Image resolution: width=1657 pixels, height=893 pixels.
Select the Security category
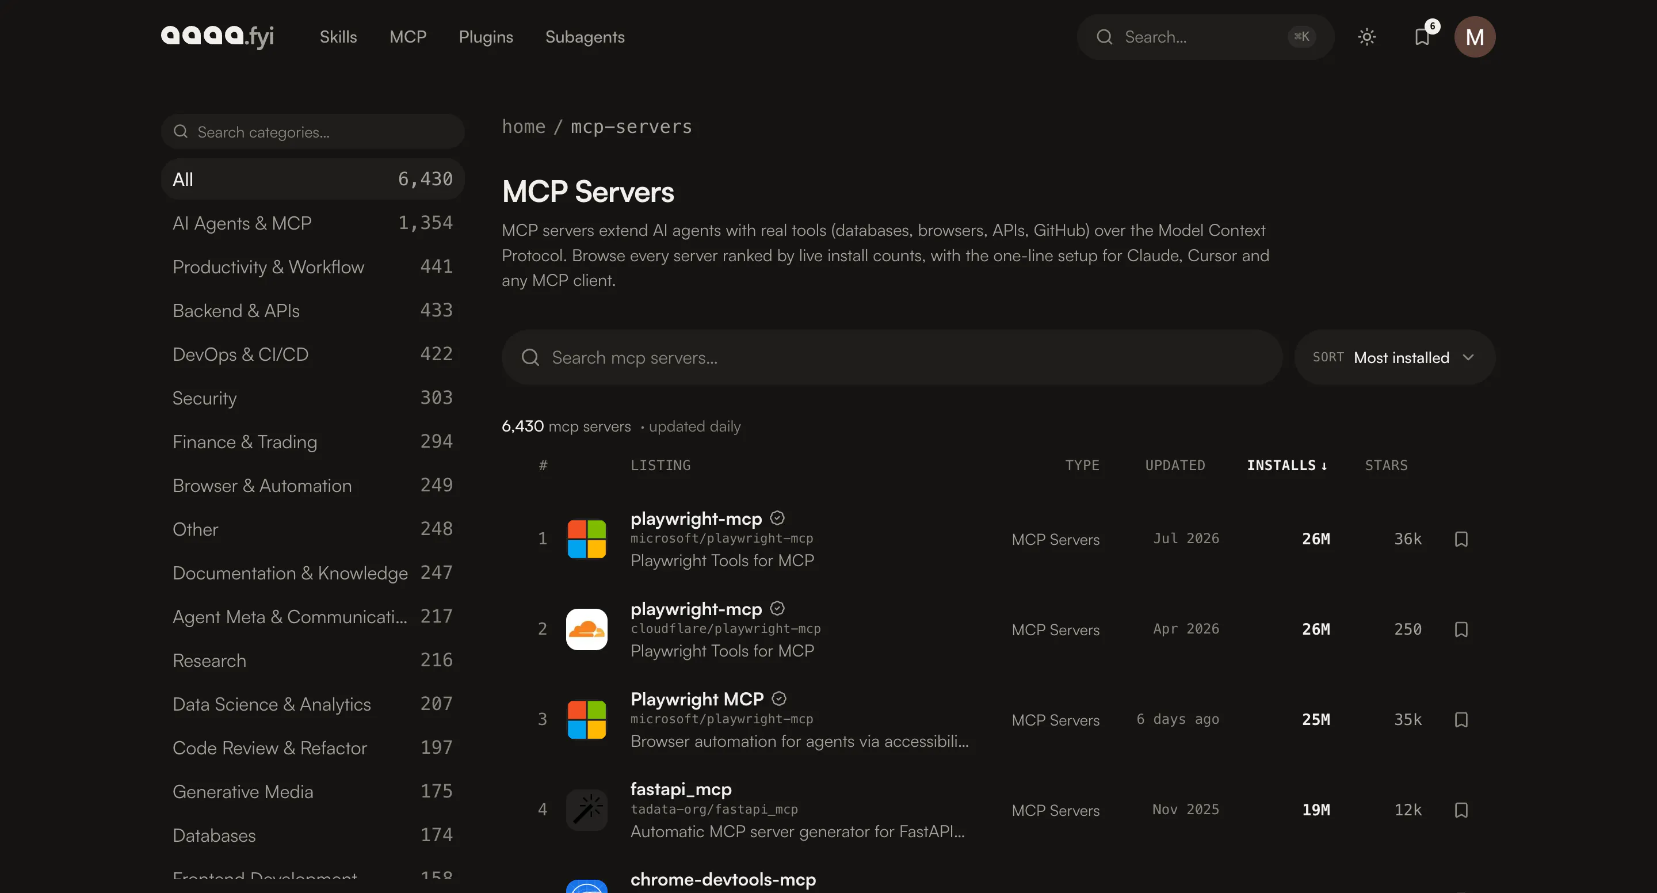pos(312,398)
